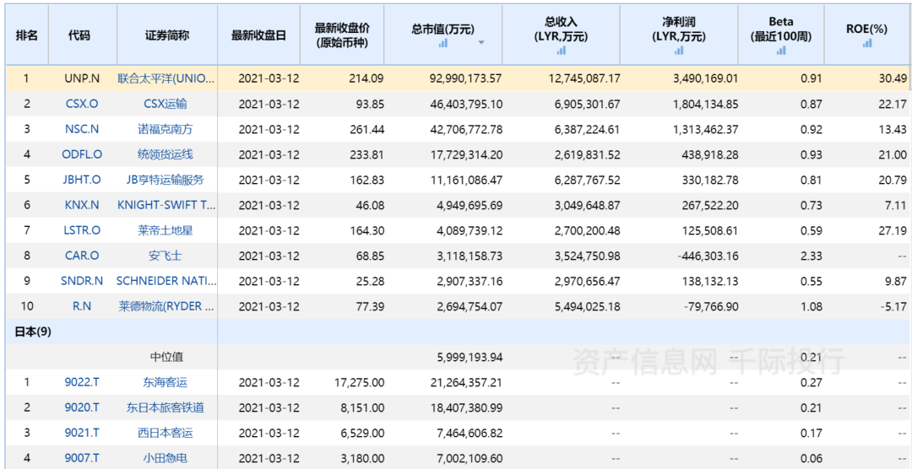Open security name 小田急电
The width and height of the screenshot is (912, 469).
[x=167, y=459]
